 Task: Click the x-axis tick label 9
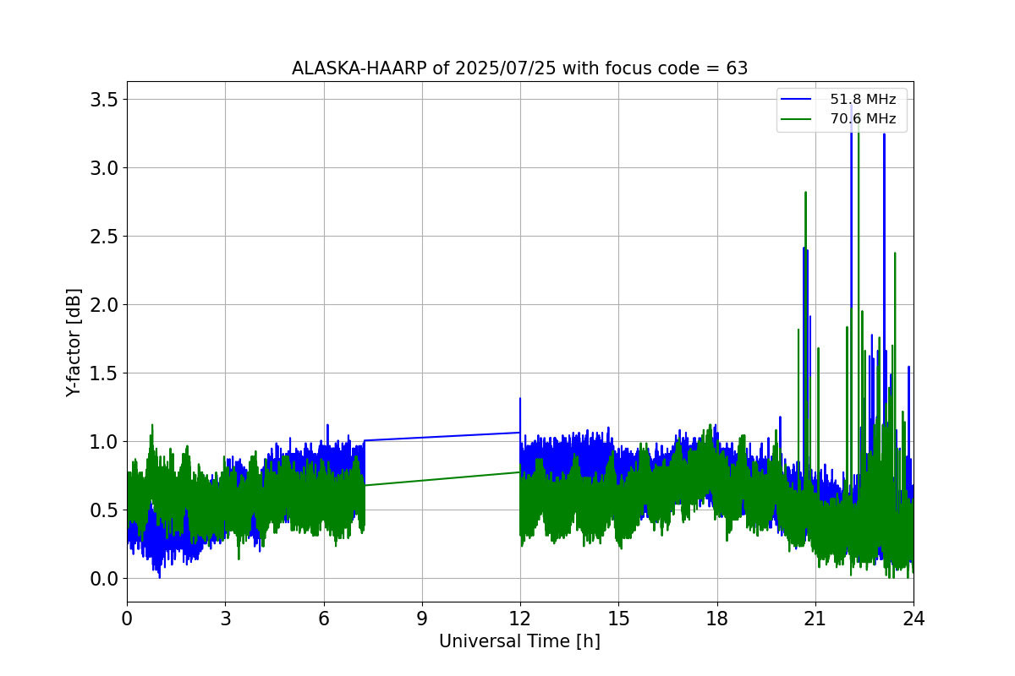coord(422,618)
